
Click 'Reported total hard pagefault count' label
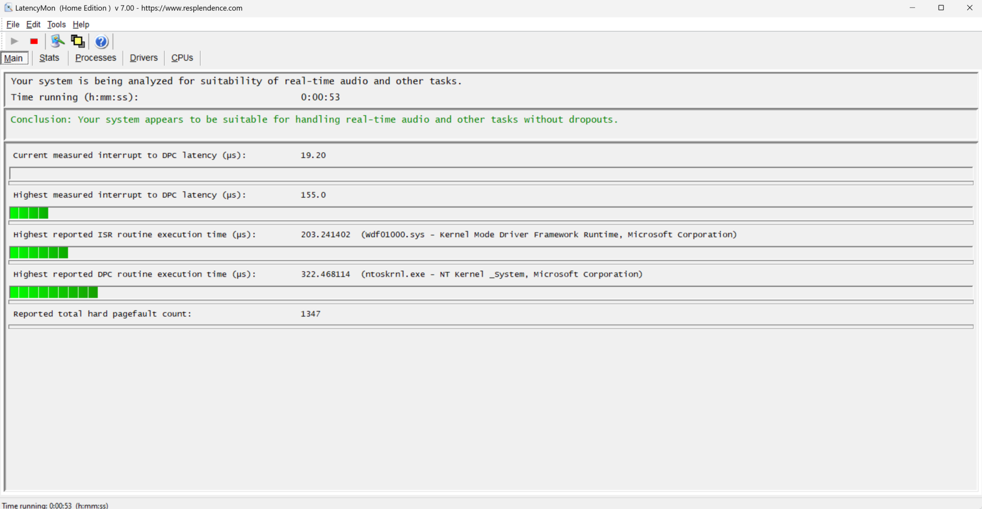[x=102, y=314]
